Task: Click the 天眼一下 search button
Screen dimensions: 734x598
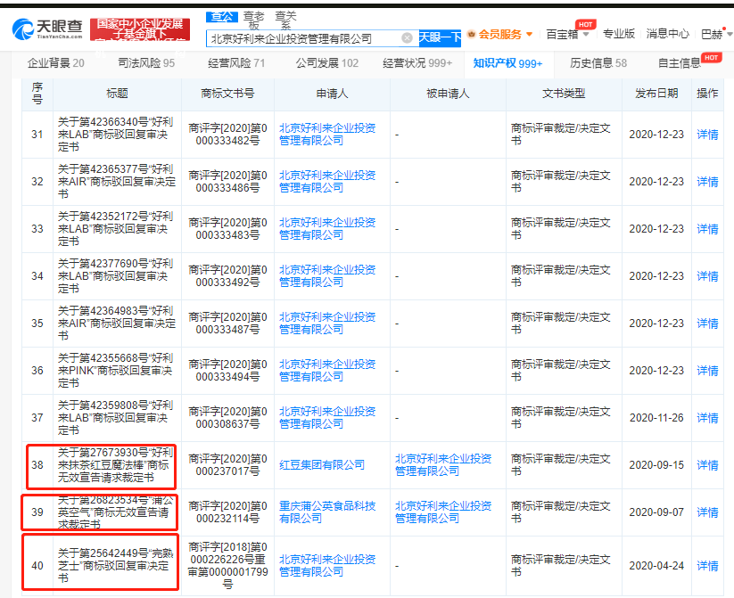Action: (440, 38)
